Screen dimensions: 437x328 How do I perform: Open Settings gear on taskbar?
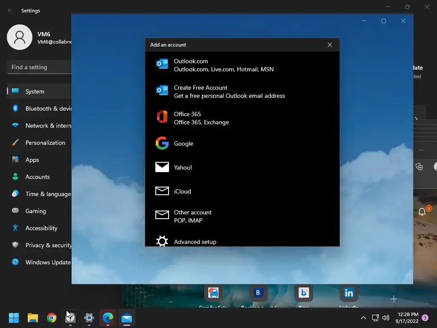coord(89,318)
